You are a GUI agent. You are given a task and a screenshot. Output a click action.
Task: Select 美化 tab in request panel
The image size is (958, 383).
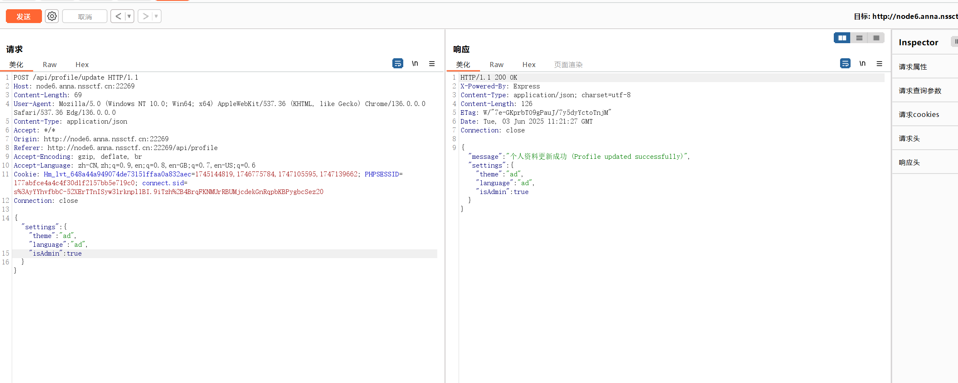[x=16, y=65]
